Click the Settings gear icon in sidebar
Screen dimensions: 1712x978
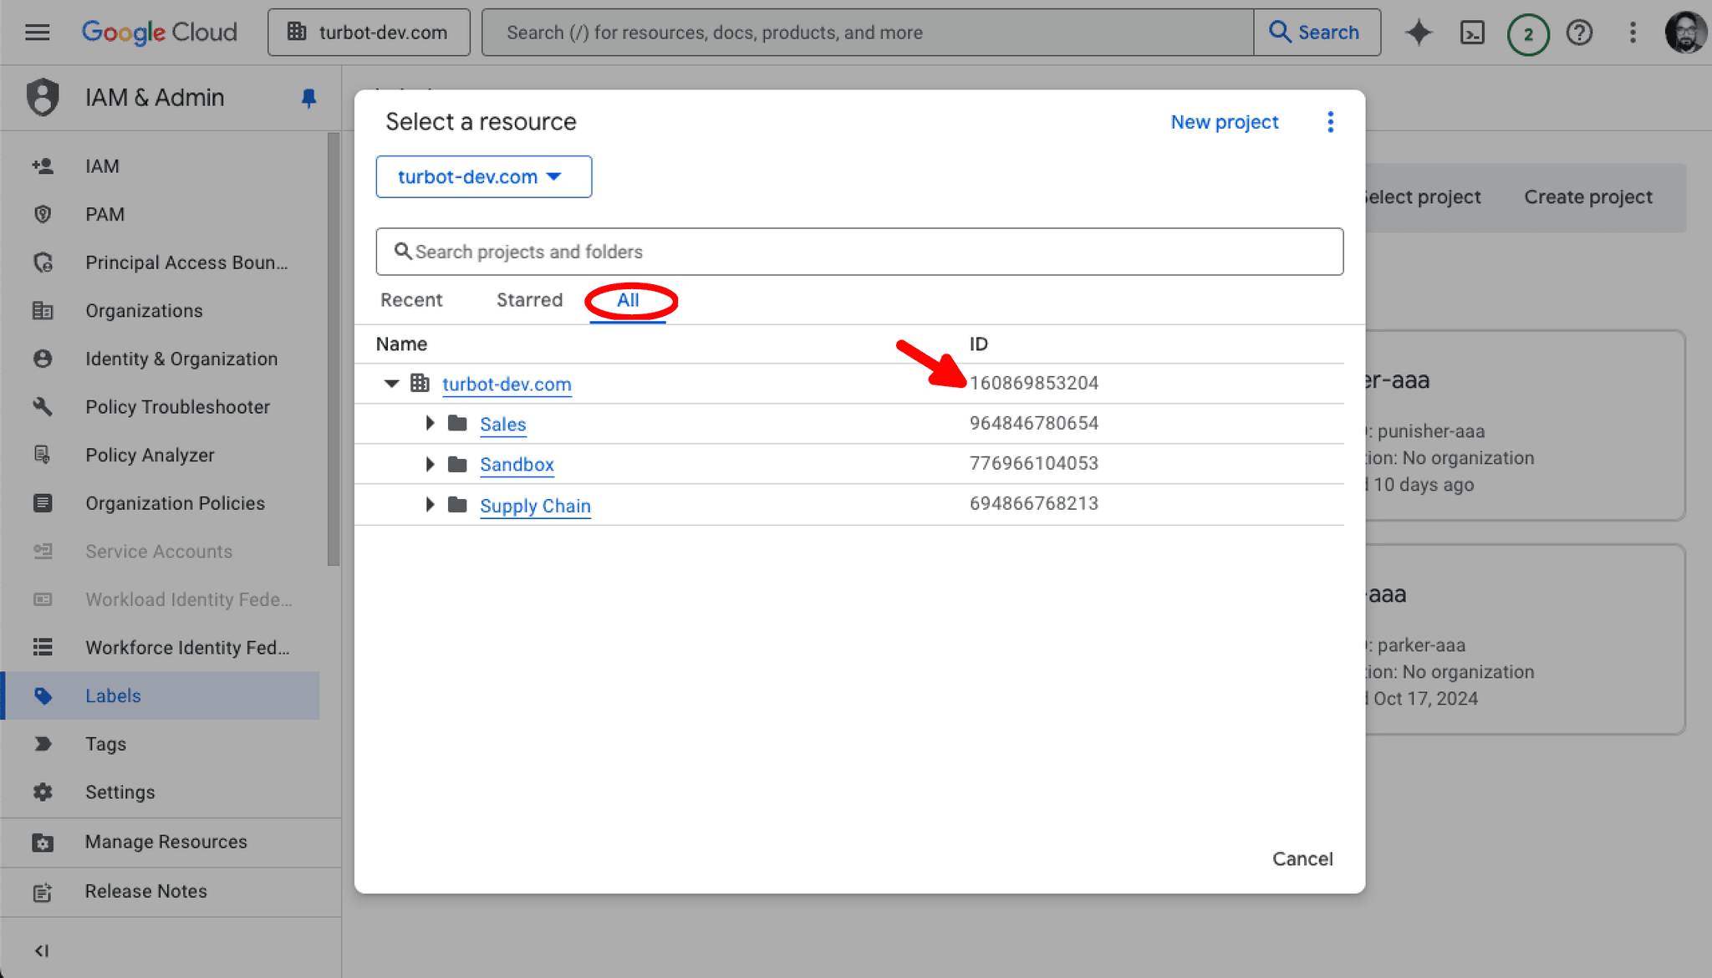[43, 792]
